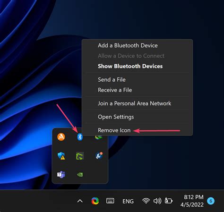Open the orange Avast tray icon

61,137
